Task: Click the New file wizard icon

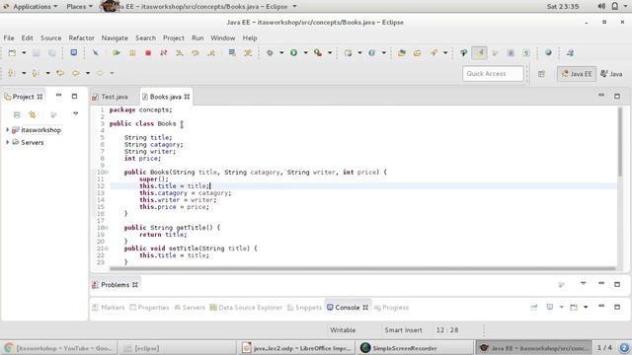Action: tap(12, 52)
